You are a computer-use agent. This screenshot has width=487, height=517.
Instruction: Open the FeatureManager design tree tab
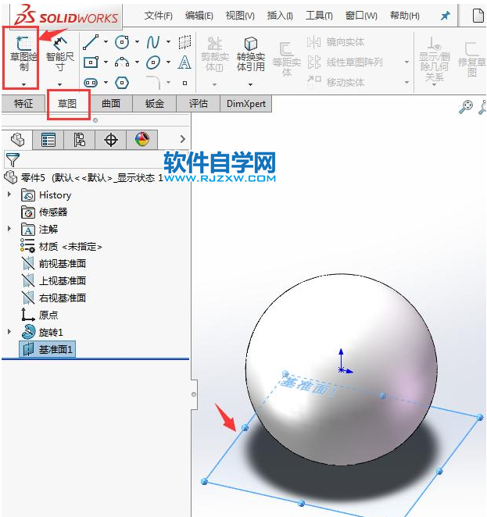[17, 140]
